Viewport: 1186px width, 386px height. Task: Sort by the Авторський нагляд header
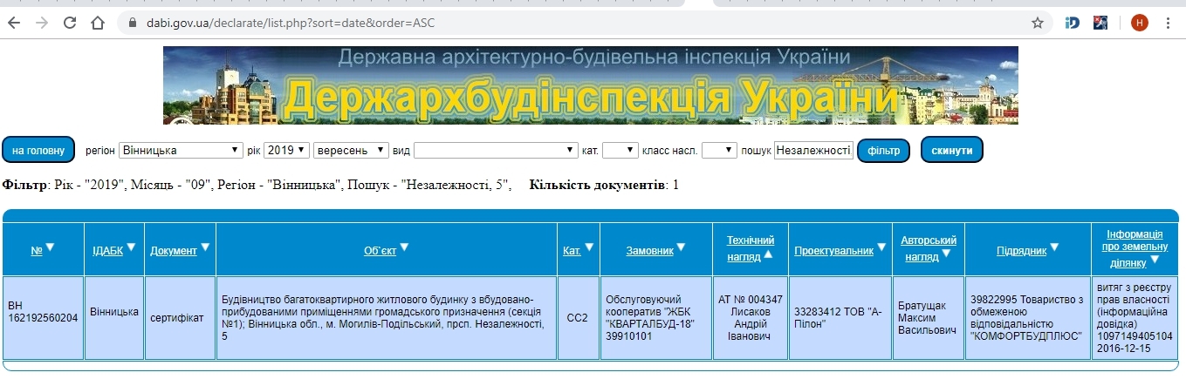(929, 247)
